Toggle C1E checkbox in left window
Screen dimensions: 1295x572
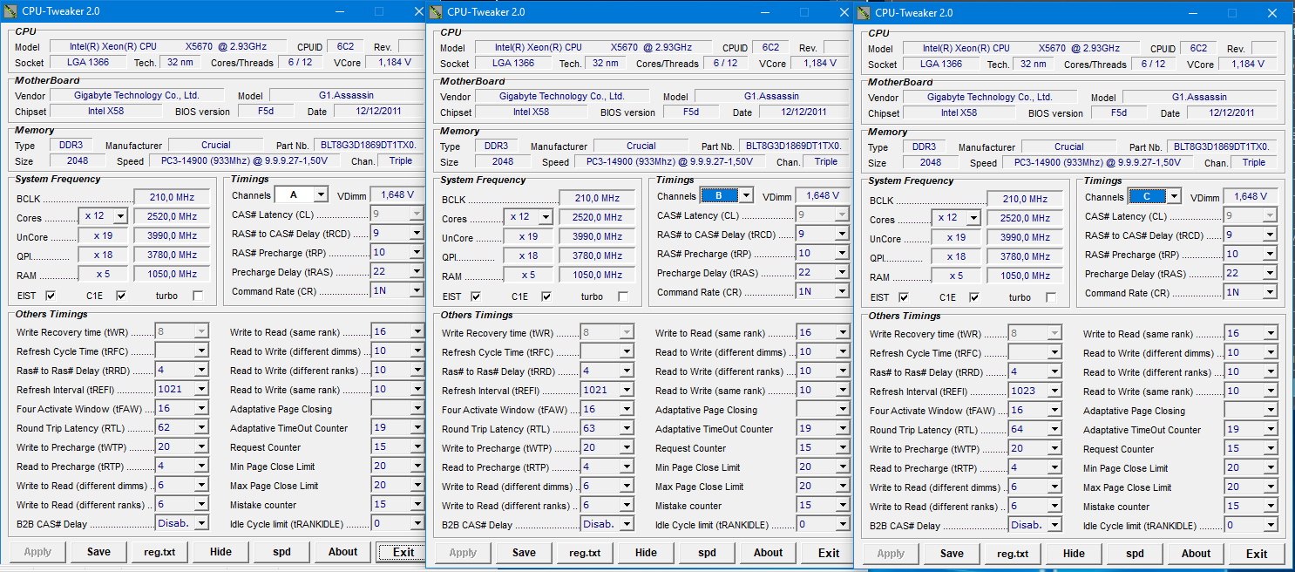[x=121, y=296]
